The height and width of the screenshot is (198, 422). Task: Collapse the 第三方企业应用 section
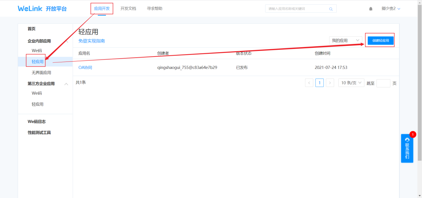tap(66, 84)
